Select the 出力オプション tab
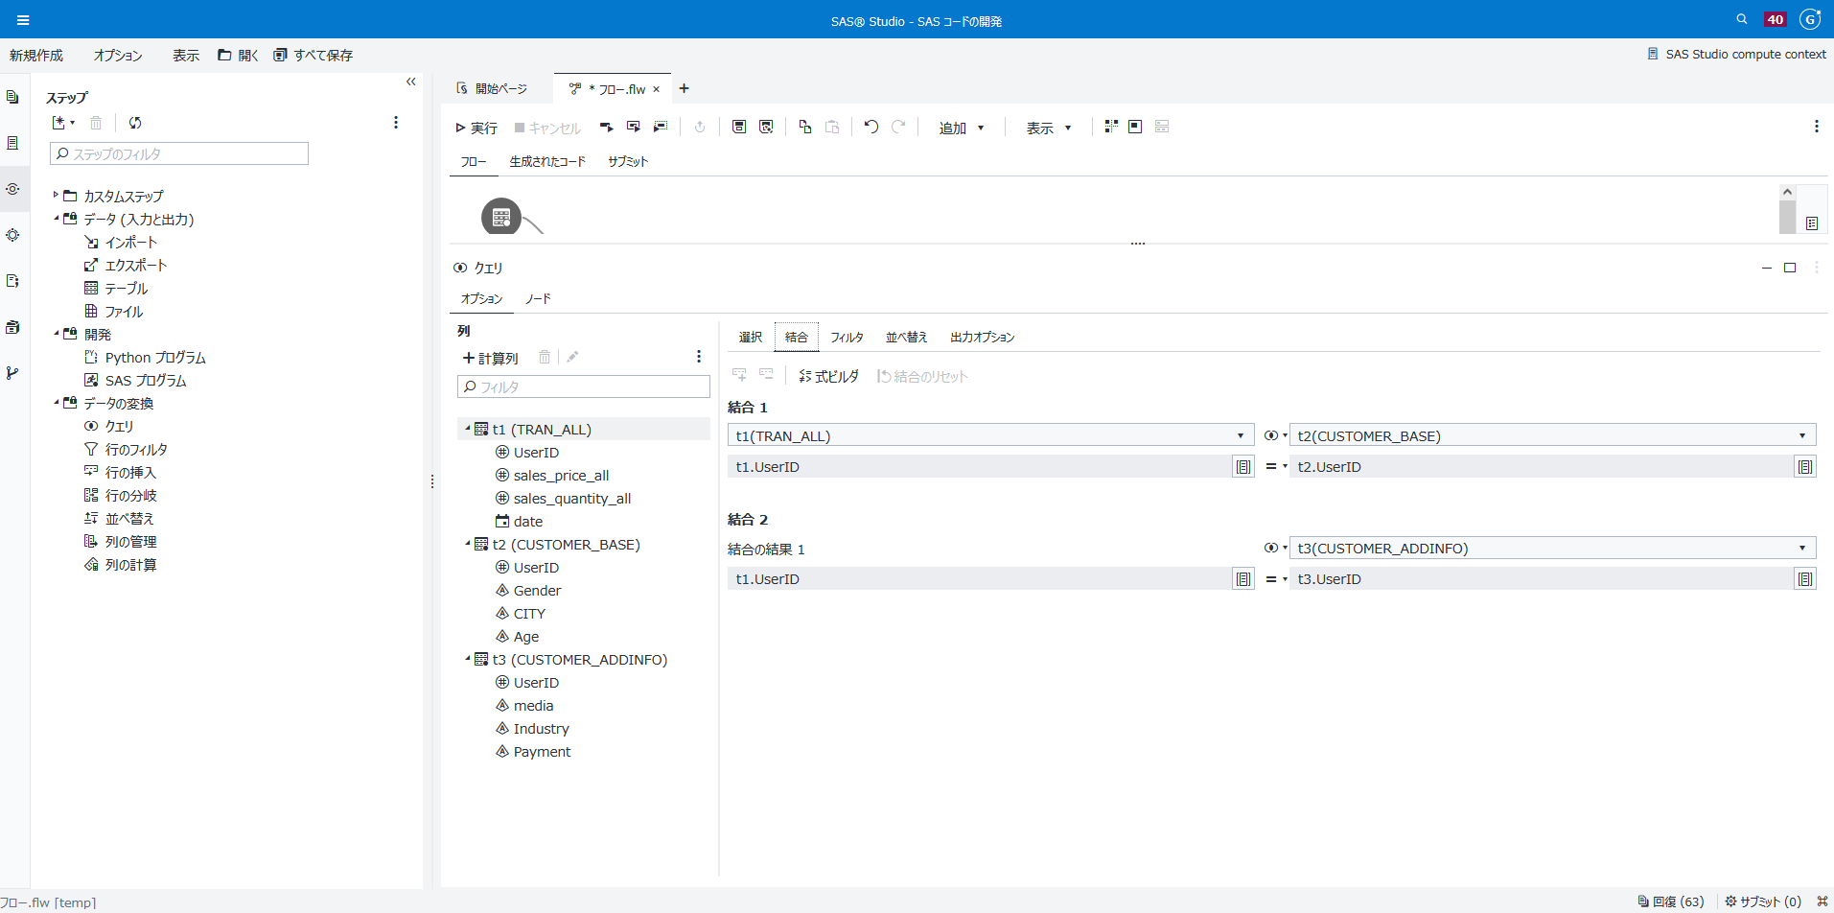 click(x=982, y=337)
